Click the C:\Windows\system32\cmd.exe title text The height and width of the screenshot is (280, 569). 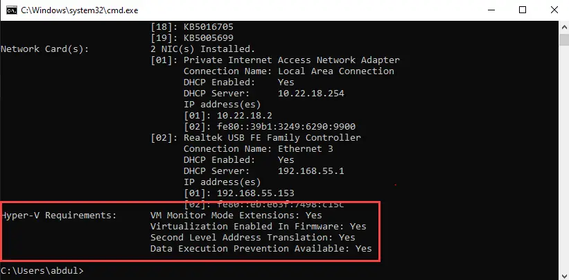click(80, 10)
